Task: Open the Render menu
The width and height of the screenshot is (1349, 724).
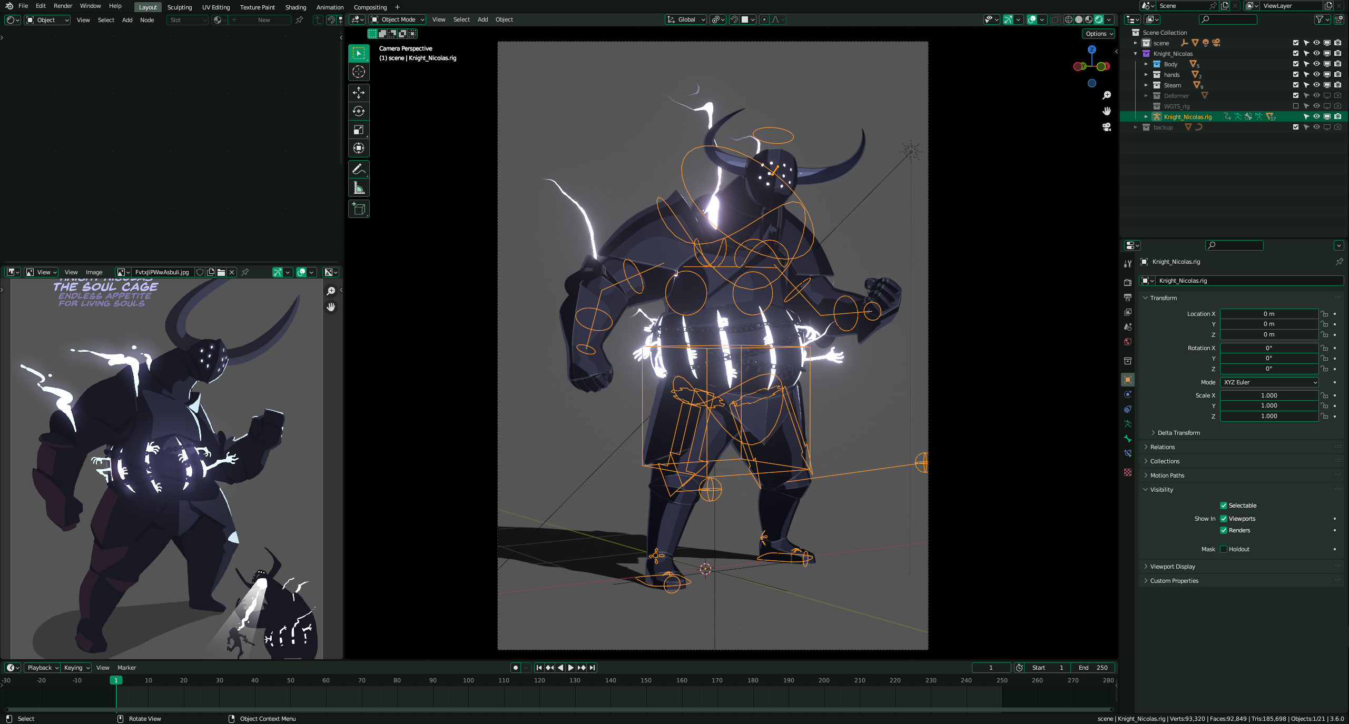Action: (x=63, y=6)
